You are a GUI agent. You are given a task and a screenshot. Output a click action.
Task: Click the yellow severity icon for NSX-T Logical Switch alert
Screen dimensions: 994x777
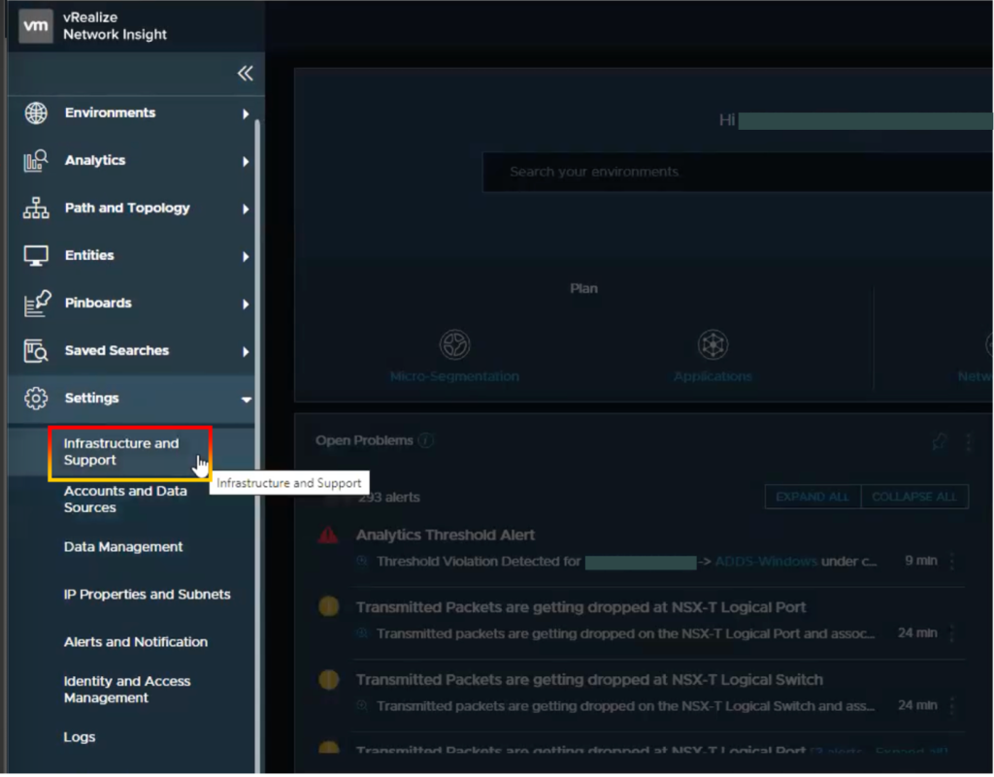pyautogui.click(x=328, y=681)
